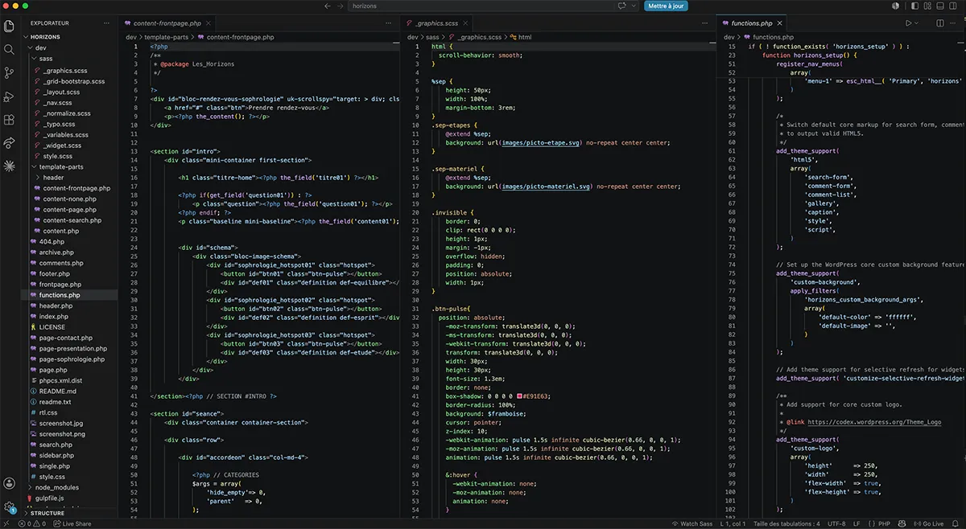Split the functions.php editor to the right
The width and height of the screenshot is (966, 529).
pyautogui.click(x=939, y=23)
